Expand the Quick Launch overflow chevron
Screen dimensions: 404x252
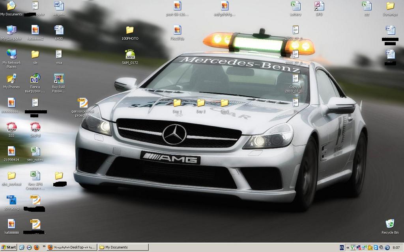click(43, 247)
